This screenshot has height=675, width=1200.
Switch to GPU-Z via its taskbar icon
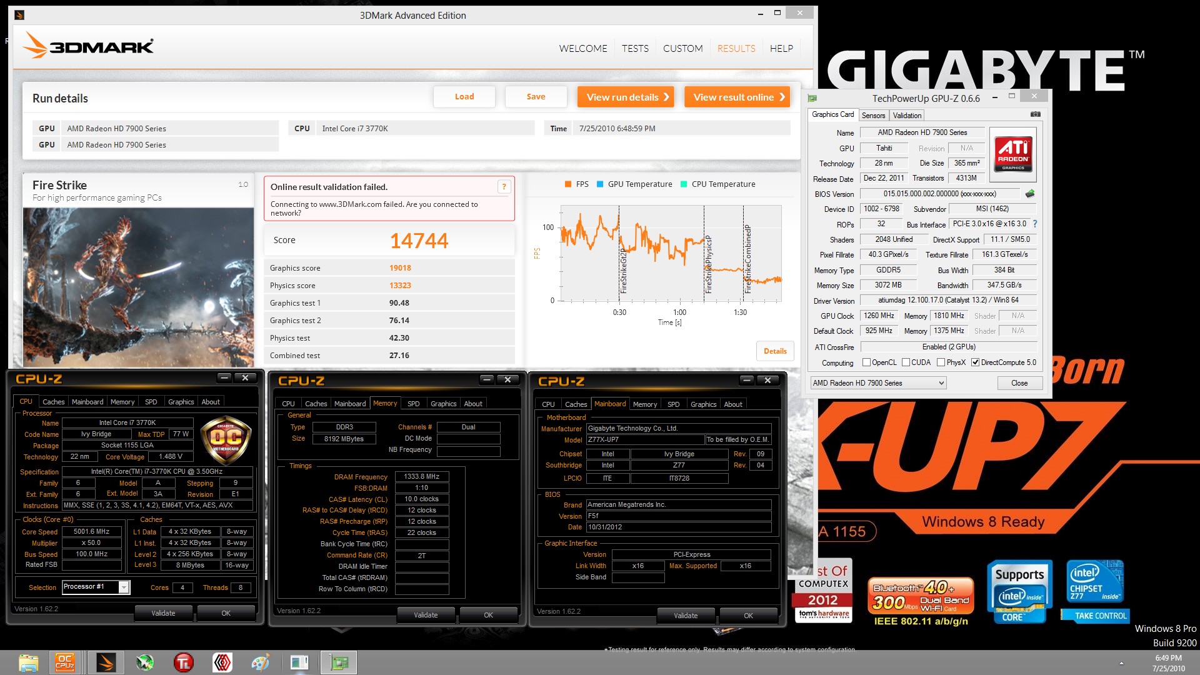[339, 662]
